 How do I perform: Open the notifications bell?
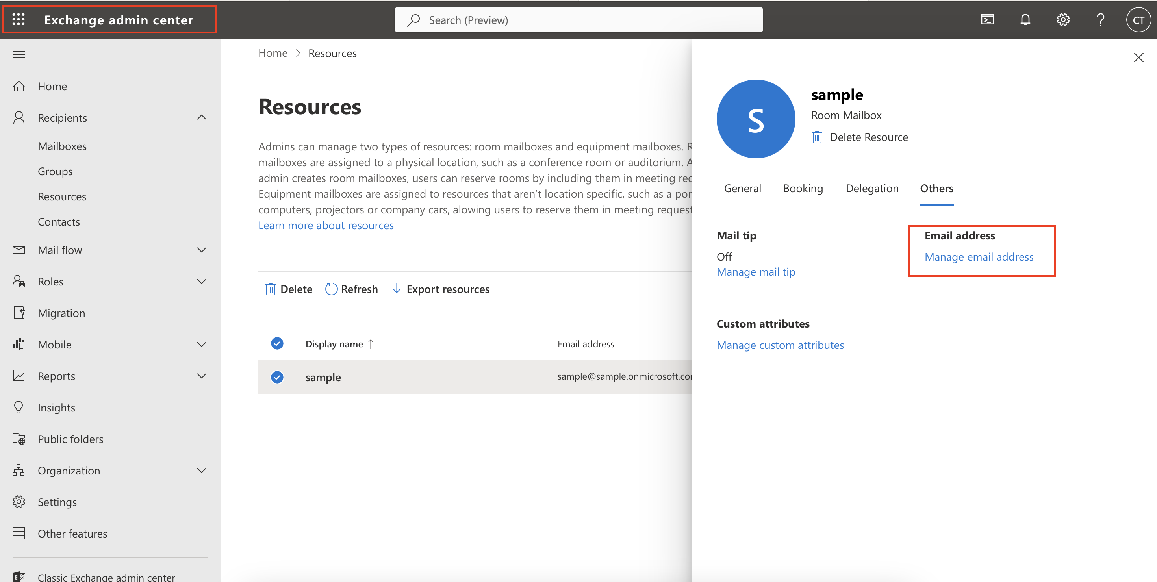point(1025,19)
